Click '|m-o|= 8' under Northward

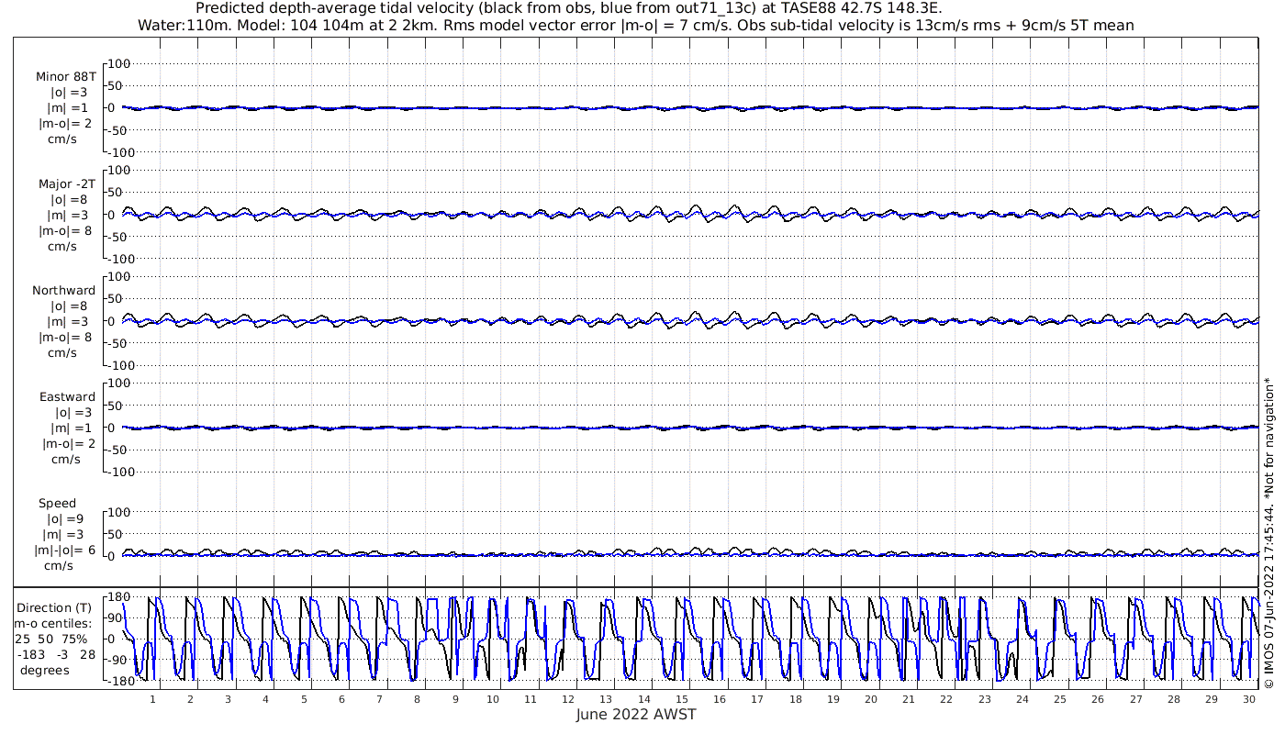(x=65, y=338)
